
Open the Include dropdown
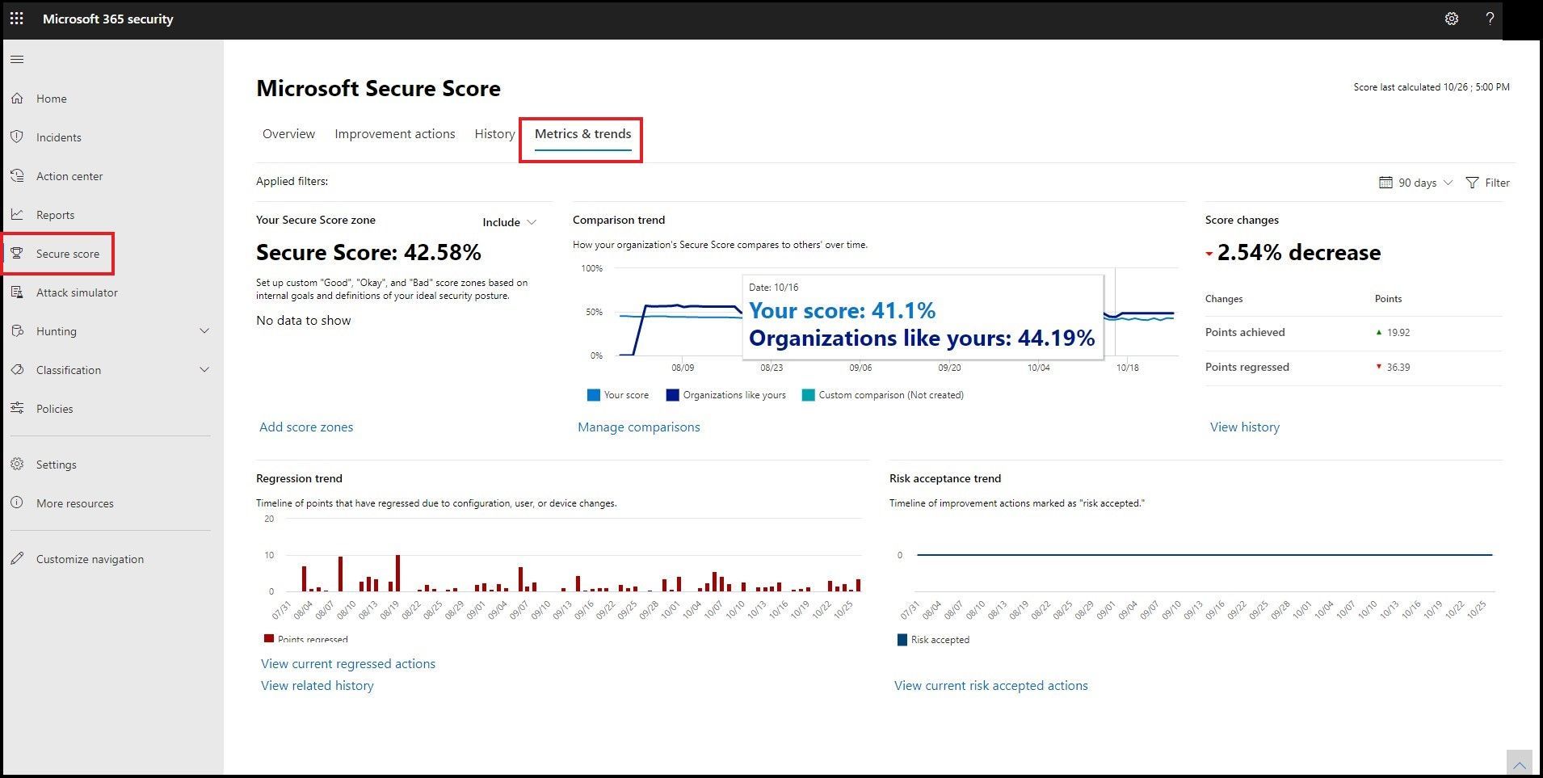pyautogui.click(x=509, y=221)
